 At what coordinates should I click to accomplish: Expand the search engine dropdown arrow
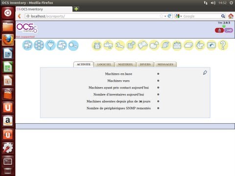[x=181, y=16]
